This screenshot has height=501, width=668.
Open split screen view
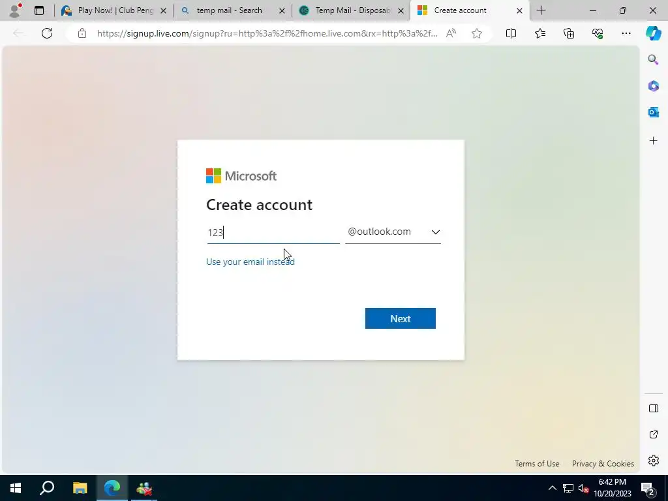(511, 33)
